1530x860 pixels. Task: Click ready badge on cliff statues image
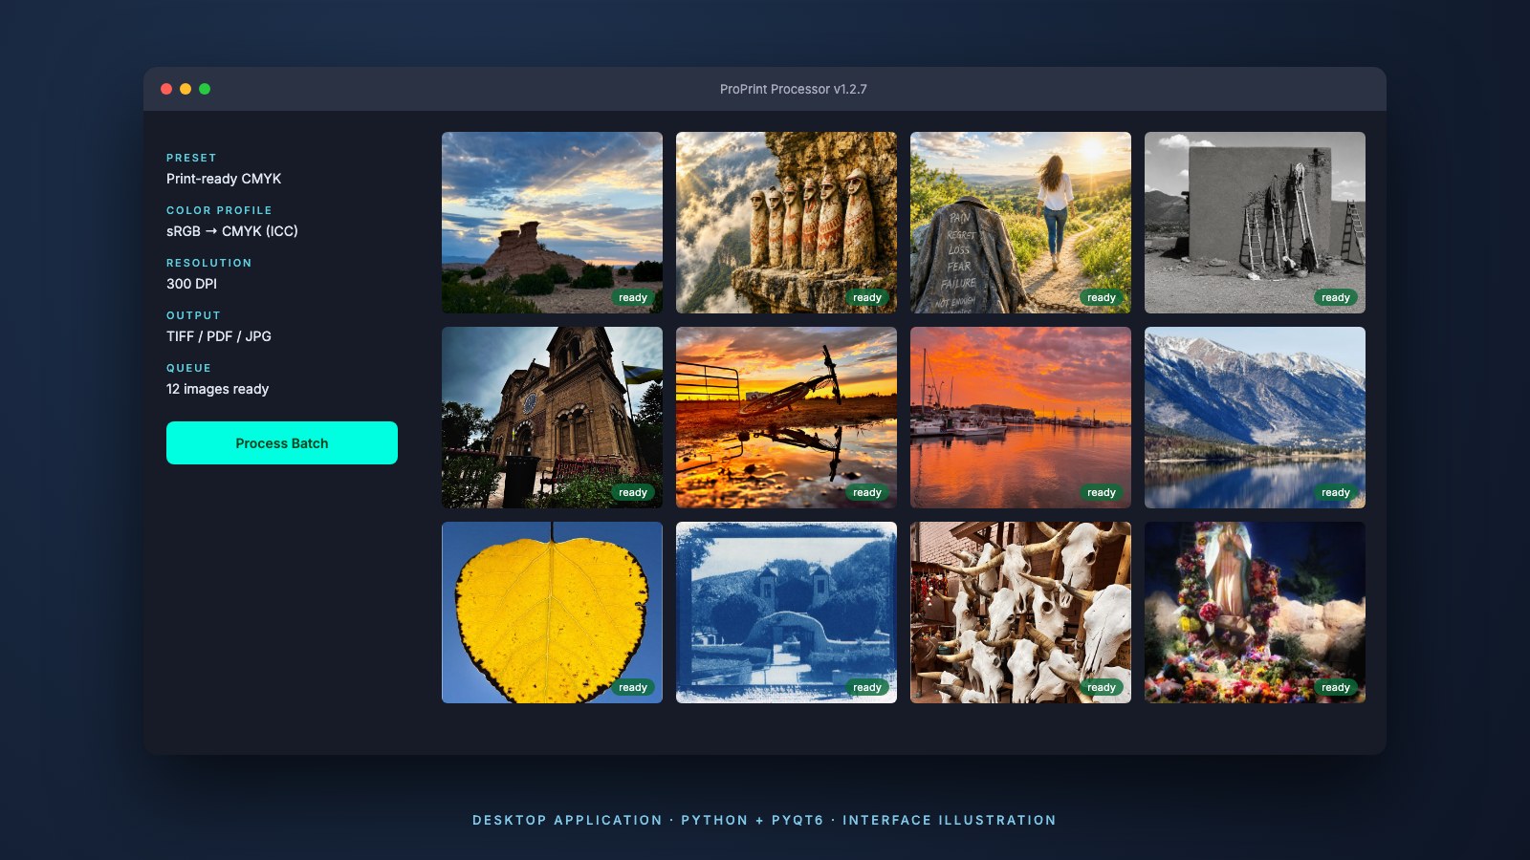[x=867, y=297]
